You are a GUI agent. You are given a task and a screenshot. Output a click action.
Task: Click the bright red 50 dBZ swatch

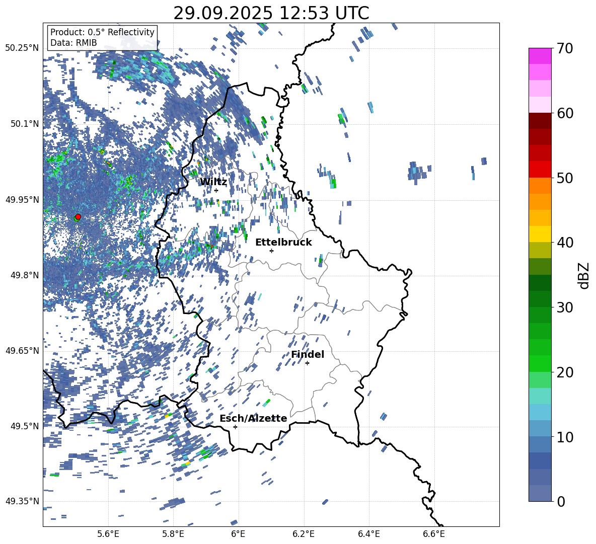click(540, 170)
